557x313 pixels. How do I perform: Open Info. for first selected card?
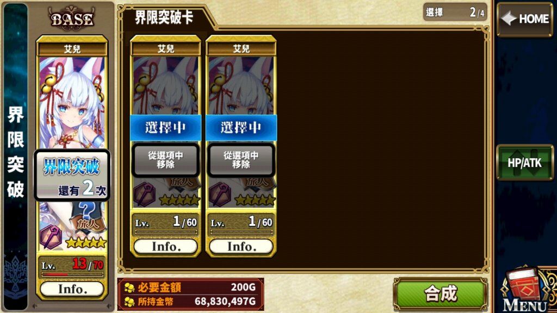point(166,246)
